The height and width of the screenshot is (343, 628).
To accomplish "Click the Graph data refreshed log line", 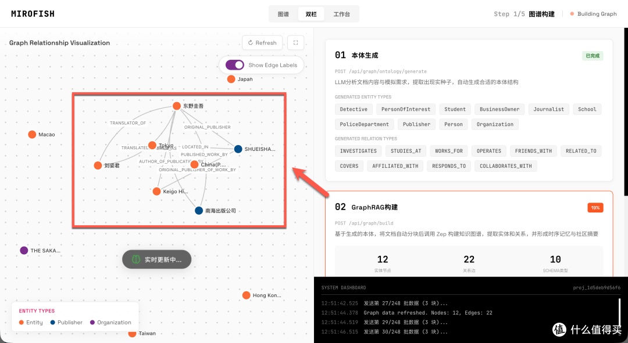I will tap(428, 313).
